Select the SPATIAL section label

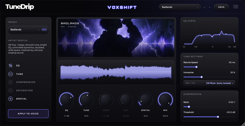[21, 99]
